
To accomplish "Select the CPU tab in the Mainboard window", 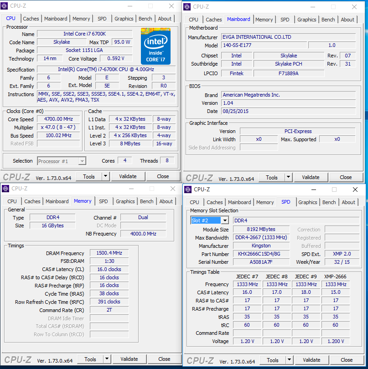I will (x=193, y=20).
